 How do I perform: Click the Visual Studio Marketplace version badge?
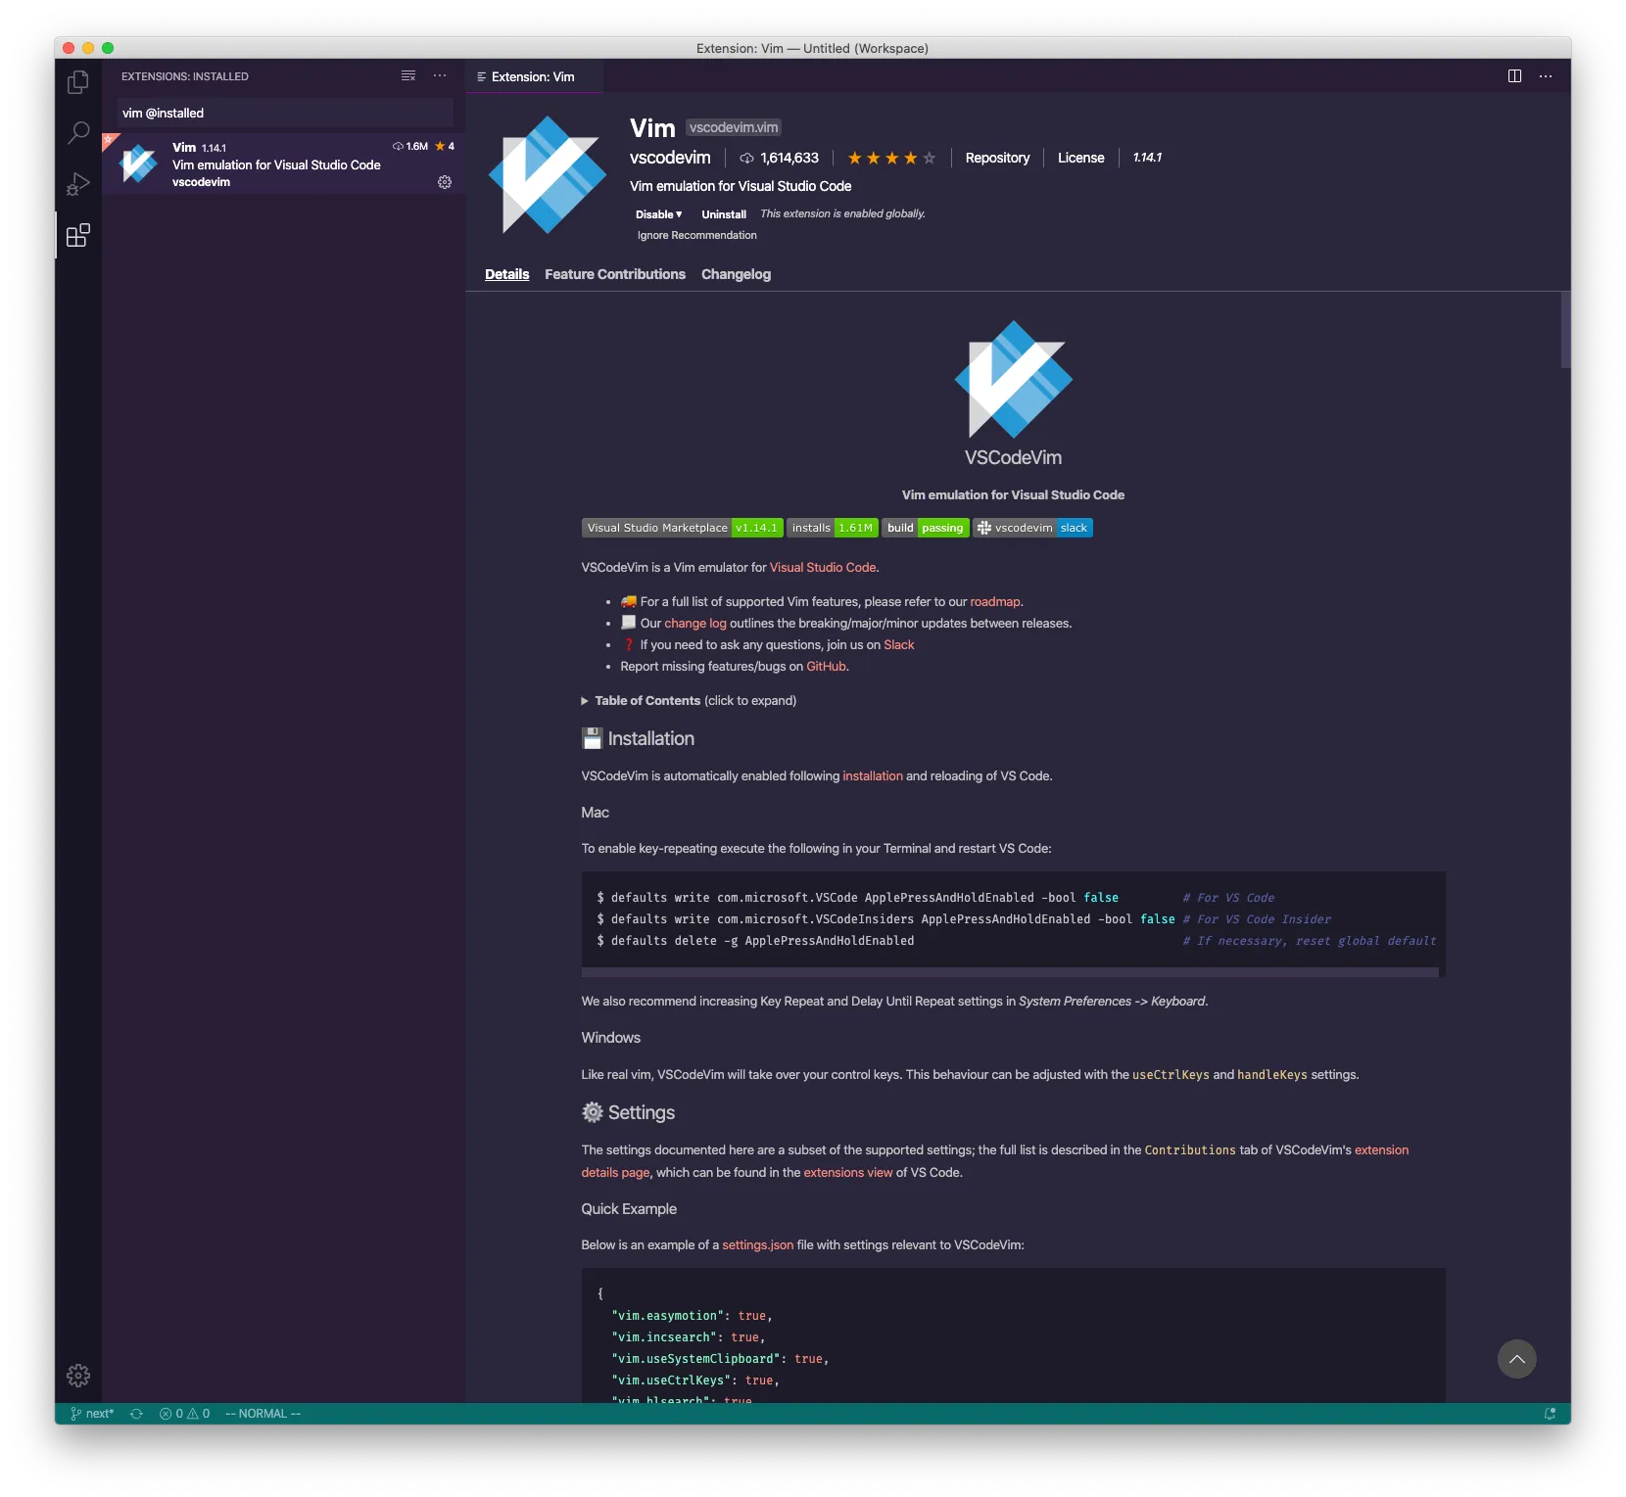pyautogui.click(x=682, y=528)
